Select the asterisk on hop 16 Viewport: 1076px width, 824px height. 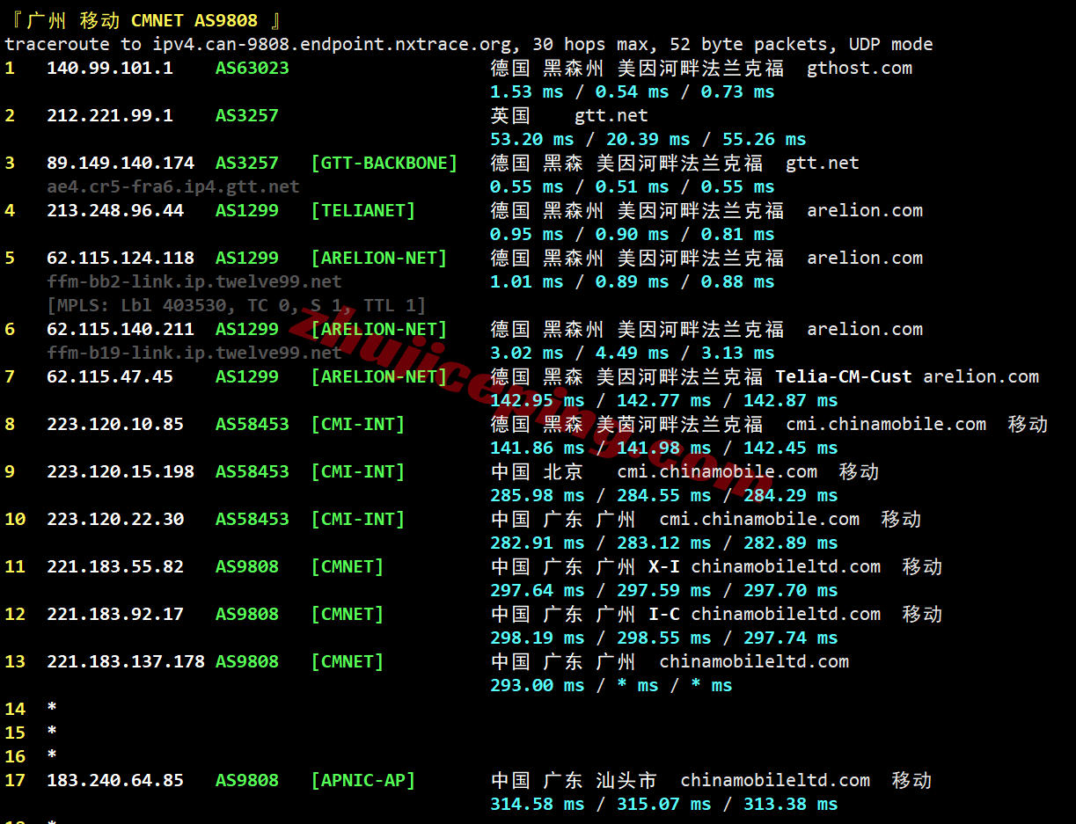(x=51, y=756)
